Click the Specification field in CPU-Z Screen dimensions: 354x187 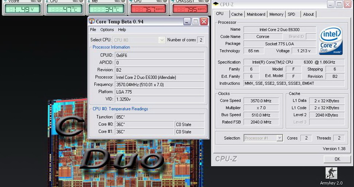pyautogui.click(x=294, y=62)
